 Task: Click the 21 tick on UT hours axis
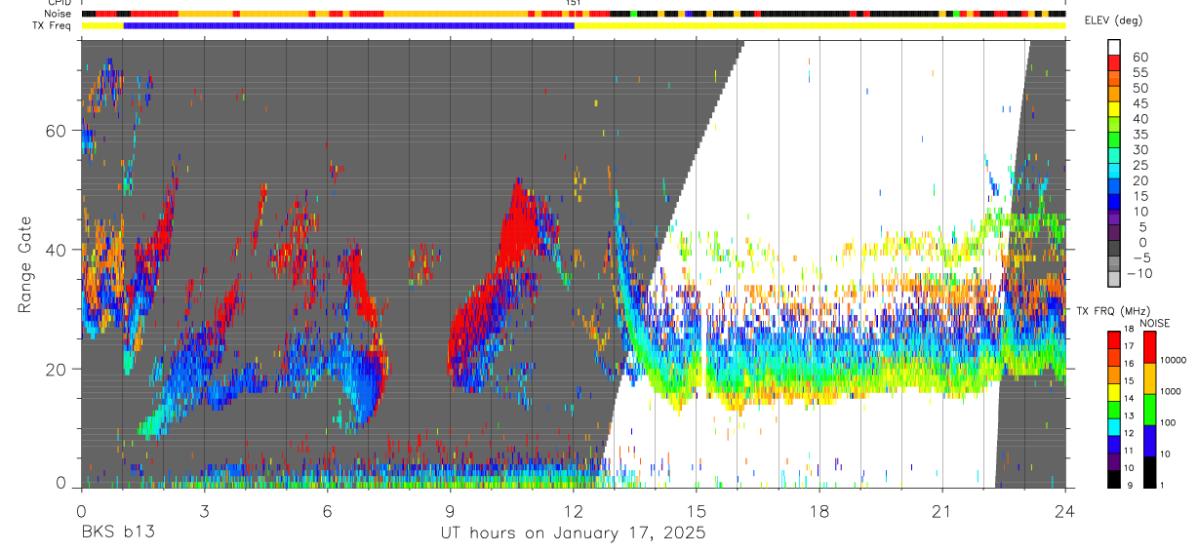coord(942,511)
